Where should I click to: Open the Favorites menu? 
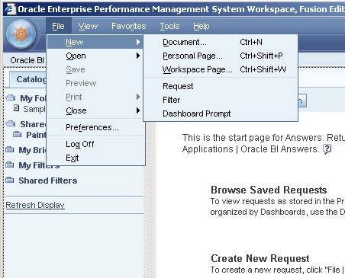tap(129, 26)
